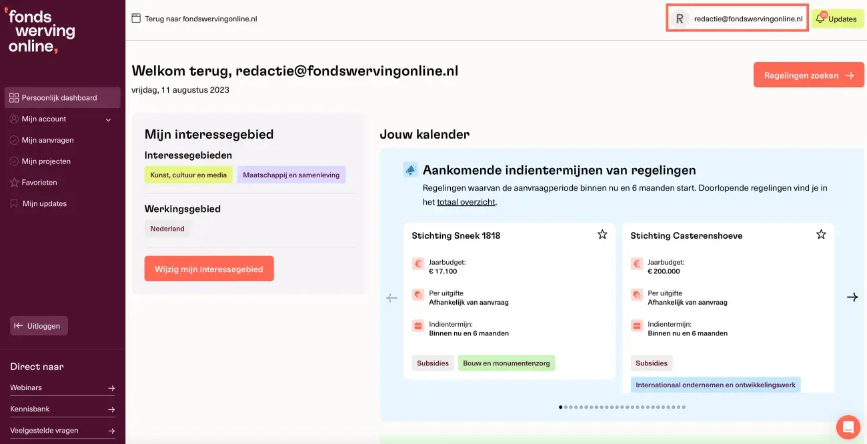Click the Persoonlijk dashboard grid icon
Image resolution: width=867 pixels, height=444 pixels.
tap(14, 98)
